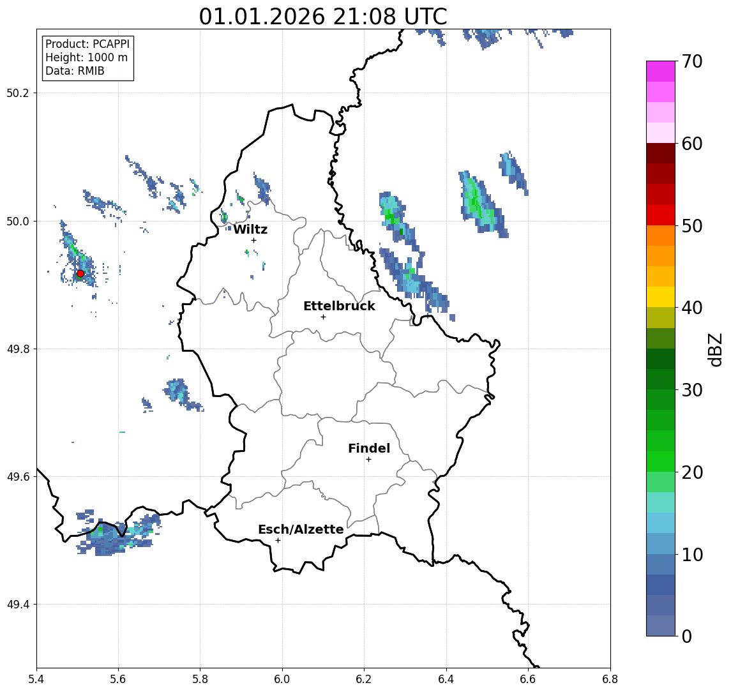The image size is (731, 692).
Task: Click the latitude tick label 49.6
Action: click(x=18, y=477)
